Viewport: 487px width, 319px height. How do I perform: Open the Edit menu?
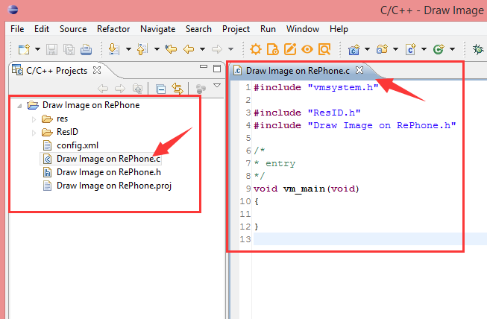[x=42, y=29]
